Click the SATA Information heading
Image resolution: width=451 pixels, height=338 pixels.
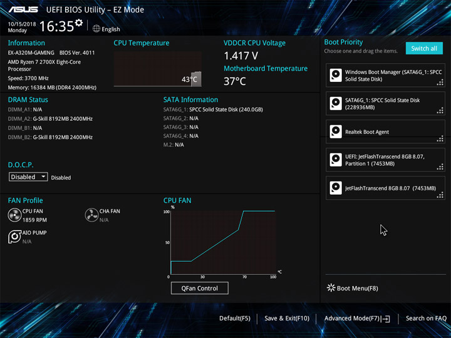[x=190, y=100]
